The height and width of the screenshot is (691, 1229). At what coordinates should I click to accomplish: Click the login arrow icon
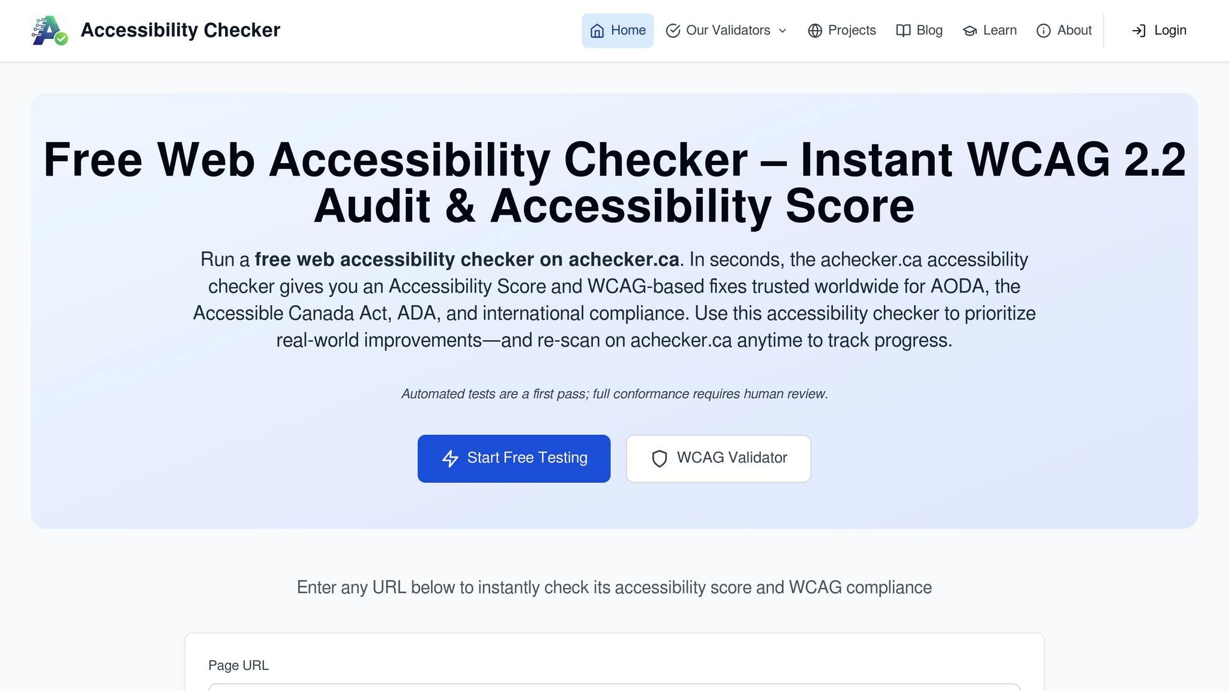click(1138, 31)
